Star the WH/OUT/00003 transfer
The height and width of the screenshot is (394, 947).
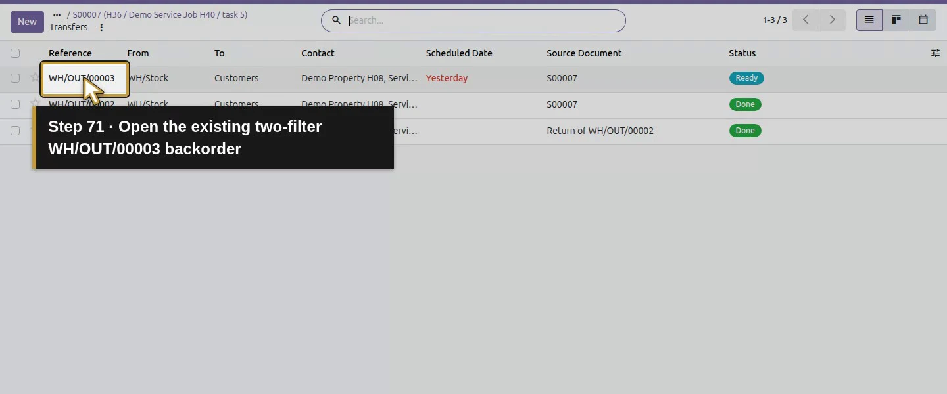click(x=35, y=77)
